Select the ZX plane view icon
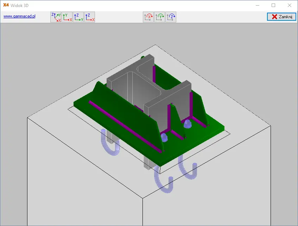This screenshot has height=226, width=298. (90, 17)
